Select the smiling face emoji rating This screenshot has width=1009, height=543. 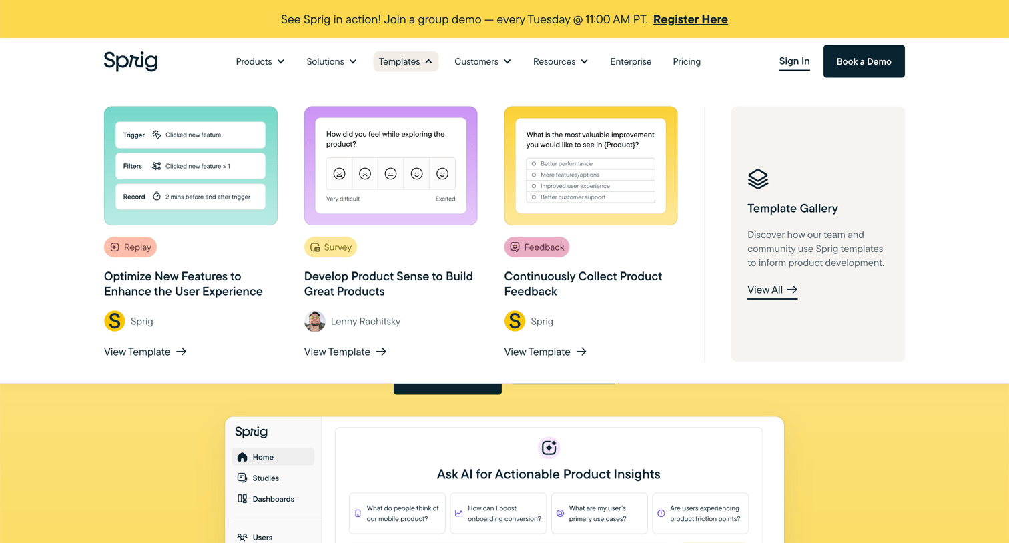(416, 174)
